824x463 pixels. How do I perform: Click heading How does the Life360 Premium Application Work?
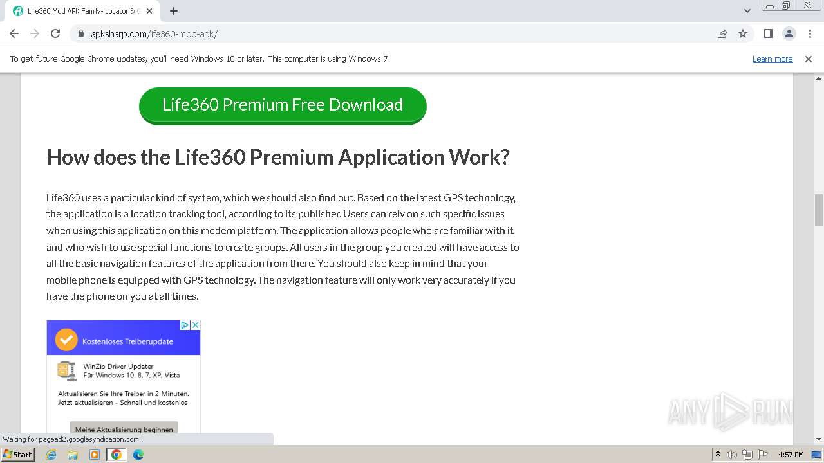click(278, 158)
